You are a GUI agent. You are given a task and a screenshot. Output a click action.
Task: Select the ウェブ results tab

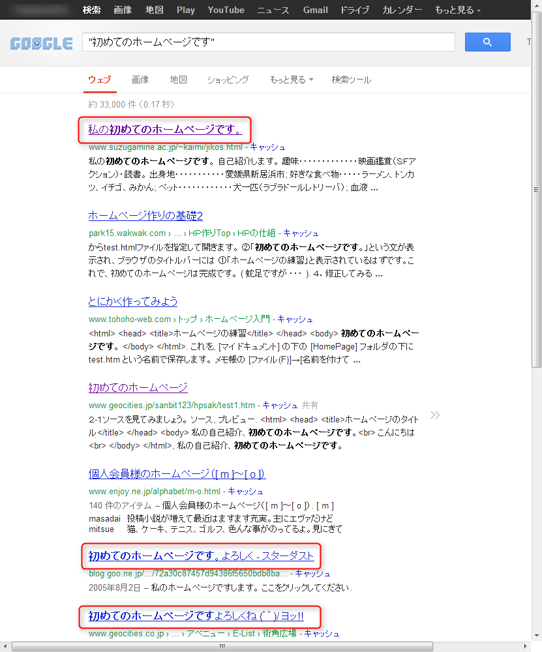(100, 80)
